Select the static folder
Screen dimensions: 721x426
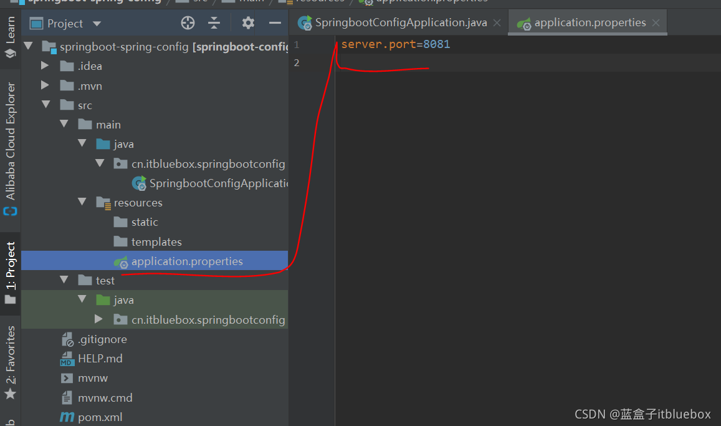(145, 222)
